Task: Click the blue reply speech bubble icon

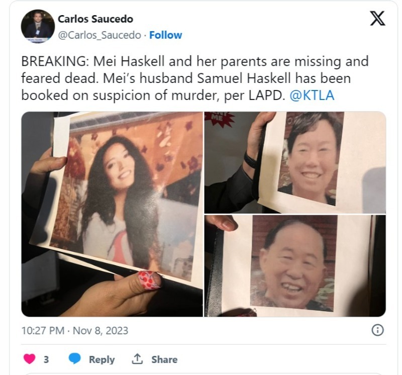Action: click(74, 358)
